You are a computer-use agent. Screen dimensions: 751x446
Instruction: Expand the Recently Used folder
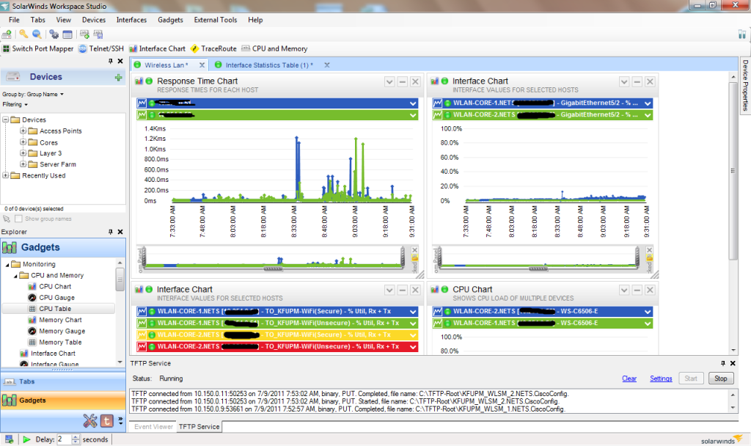coord(5,175)
